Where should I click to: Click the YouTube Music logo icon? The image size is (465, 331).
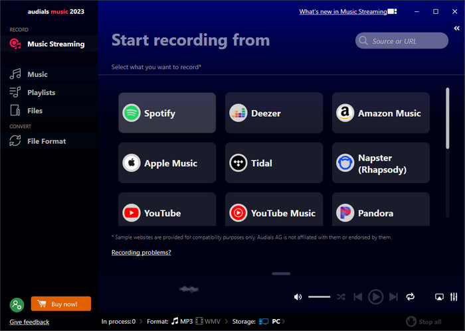pyautogui.click(x=238, y=212)
